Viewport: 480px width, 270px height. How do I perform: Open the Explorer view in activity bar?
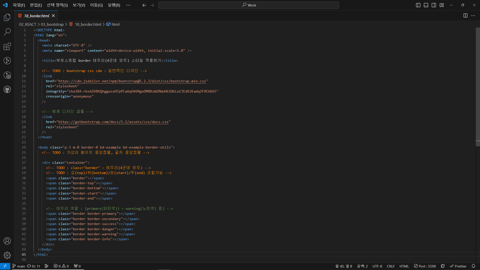(7, 17)
